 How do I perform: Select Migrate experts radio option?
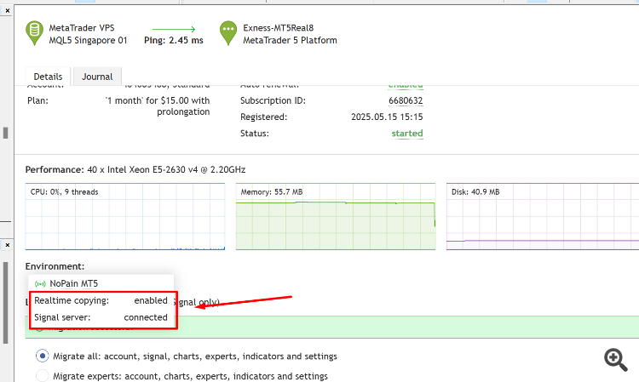(43, 375)
